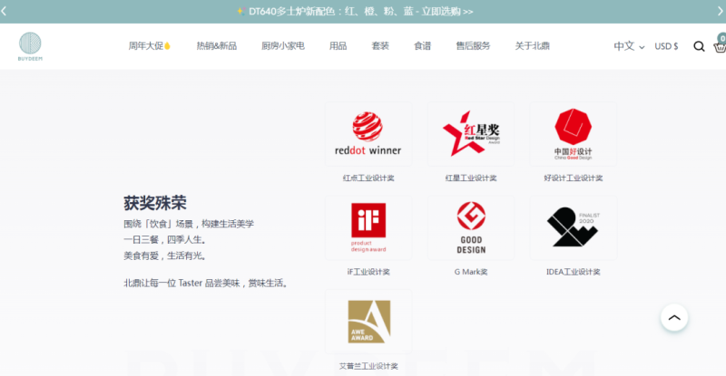Select the iF product design award logo
The height and width of the screenshot is (376, 726).
point(368,228)
